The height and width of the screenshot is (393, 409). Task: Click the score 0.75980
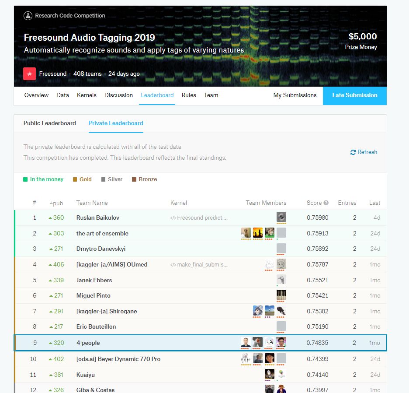coord(317,218)
